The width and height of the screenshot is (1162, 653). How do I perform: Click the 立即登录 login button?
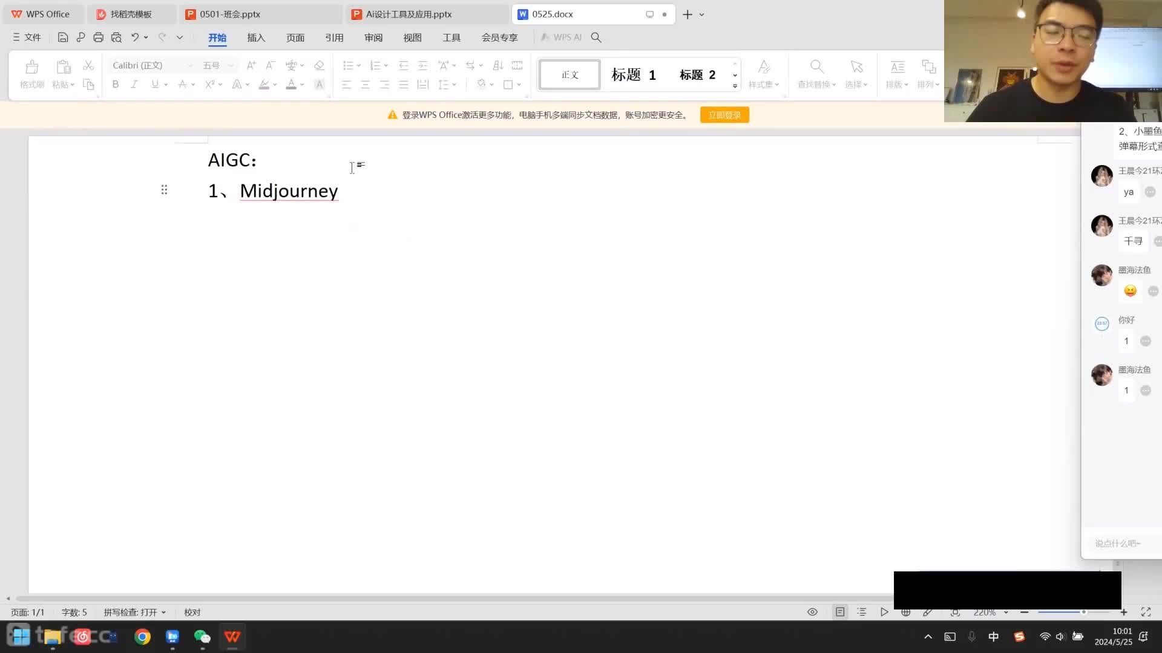pyautogui.click(x=724, y=115)
